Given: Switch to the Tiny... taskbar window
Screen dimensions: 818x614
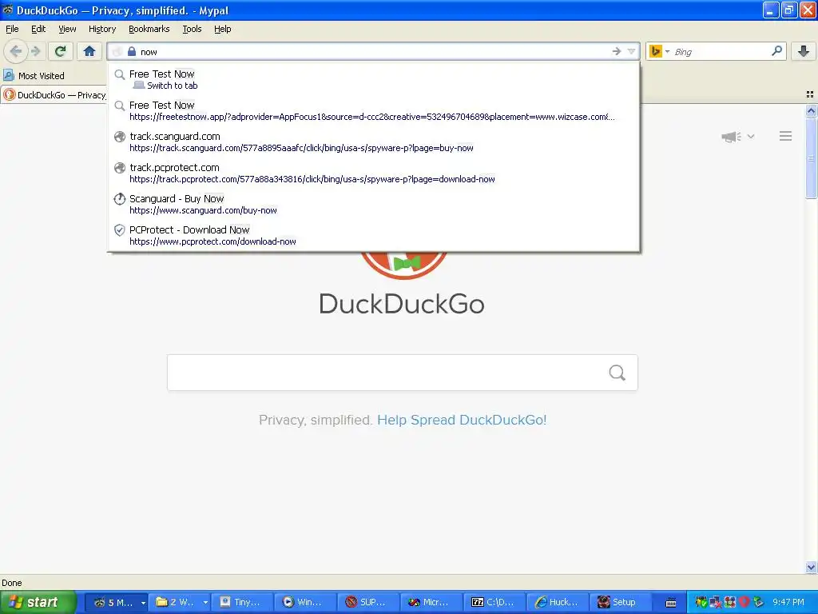Looking at the screenshot, I should pyautogui.click(x=243, y=602).
